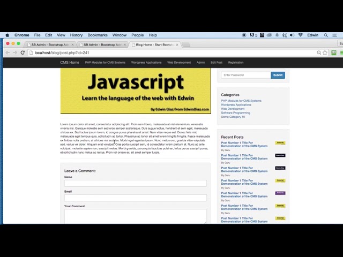Switch to the second SB Admin tab
Image resolution: width=343 pixels, height=257 pixels.
(102, 44)
